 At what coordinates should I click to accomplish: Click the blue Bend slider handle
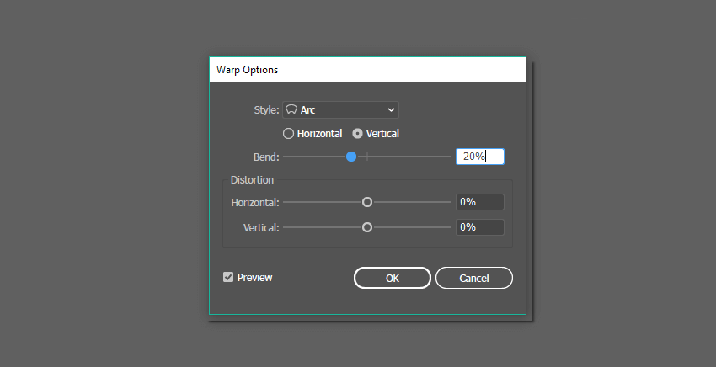click(351, 156)
